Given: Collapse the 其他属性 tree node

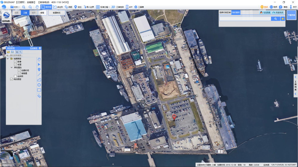Looking at the screenshot, I should [x=11, y=68].
